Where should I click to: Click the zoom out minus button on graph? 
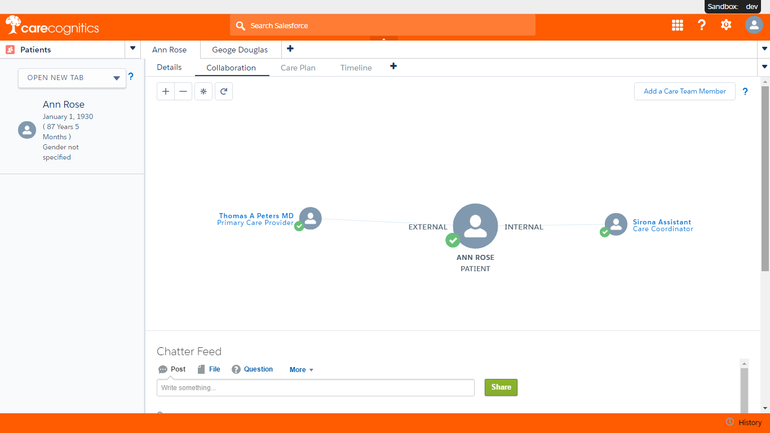[183, 91]
